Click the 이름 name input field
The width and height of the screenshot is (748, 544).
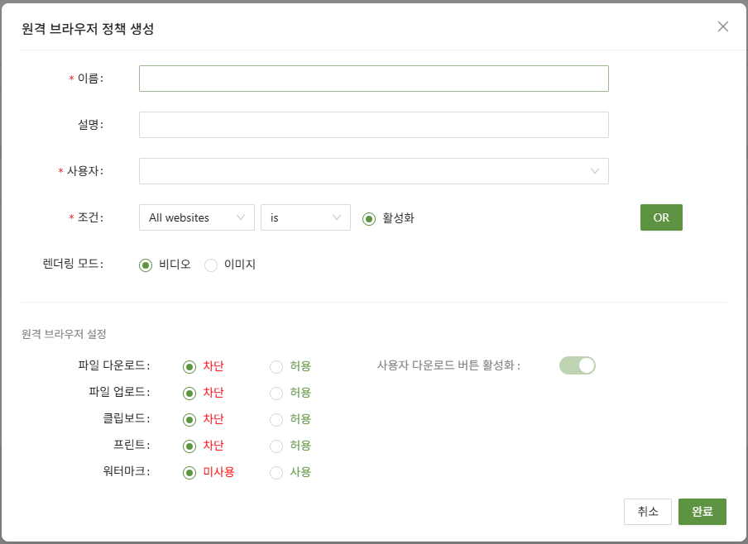click(373, 79)
